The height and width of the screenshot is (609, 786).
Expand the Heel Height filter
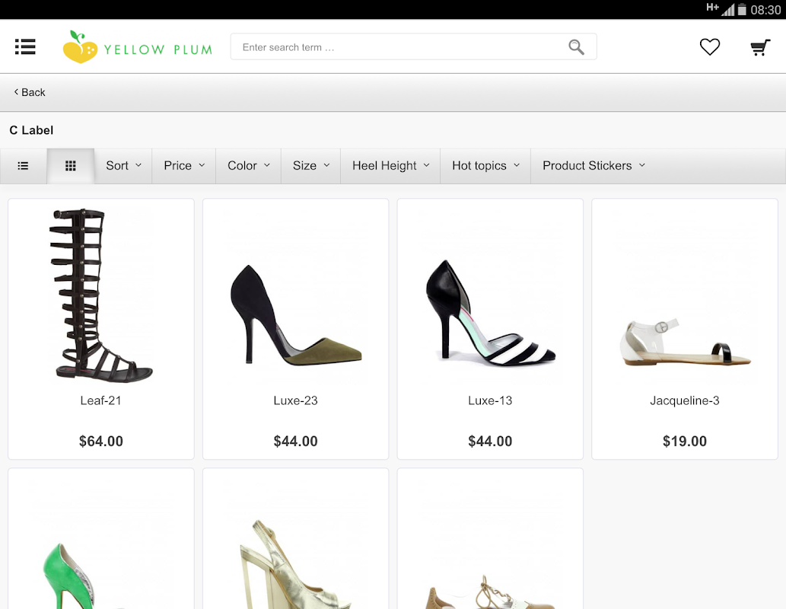click(390, 165)
